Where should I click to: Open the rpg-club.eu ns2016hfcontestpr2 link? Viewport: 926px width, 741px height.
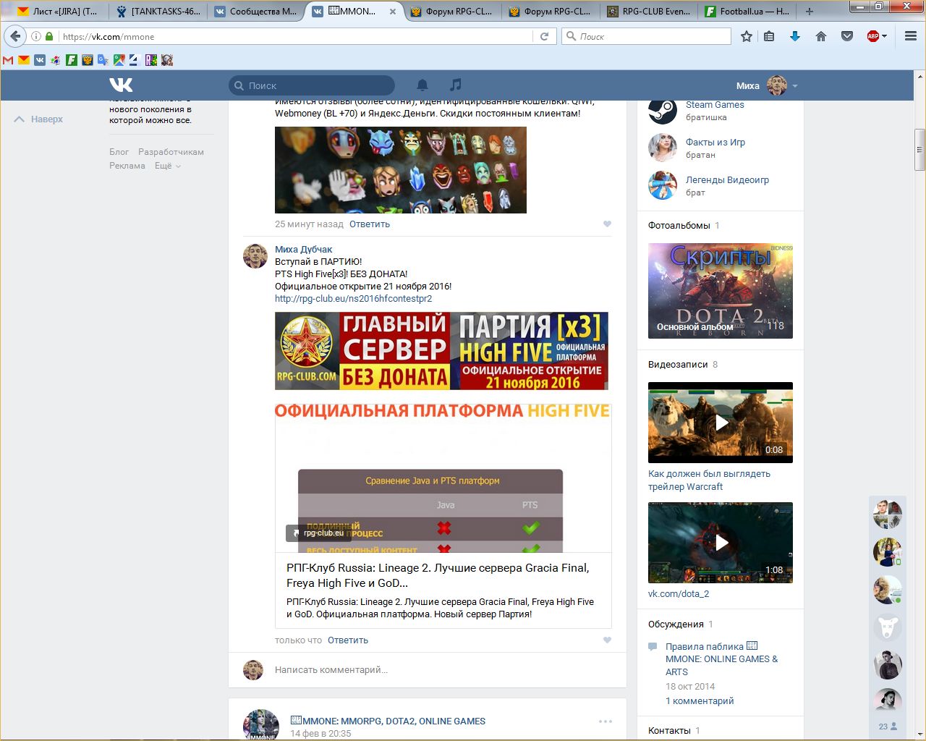tap(353, 298)
